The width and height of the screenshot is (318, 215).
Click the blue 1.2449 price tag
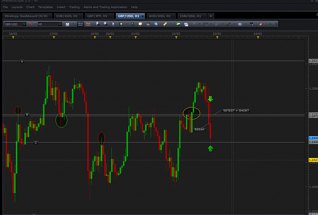pyautogui.click(x=313, y=138)
